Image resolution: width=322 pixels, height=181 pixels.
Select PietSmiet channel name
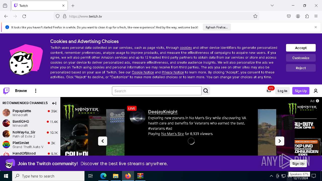[x=21, y=143]
